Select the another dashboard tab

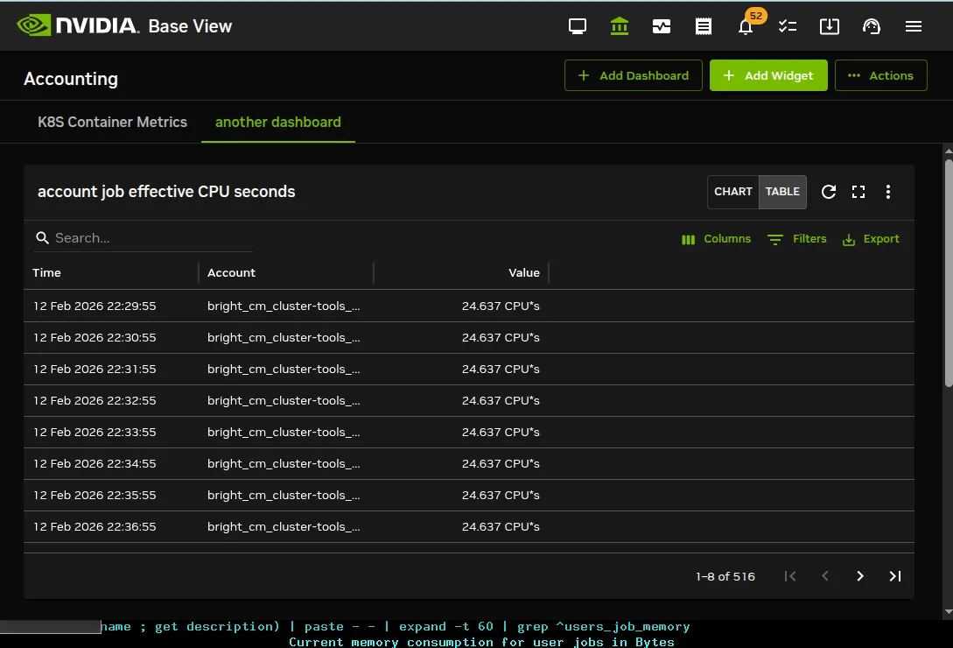pyautogui.click(x=277, y=122)
